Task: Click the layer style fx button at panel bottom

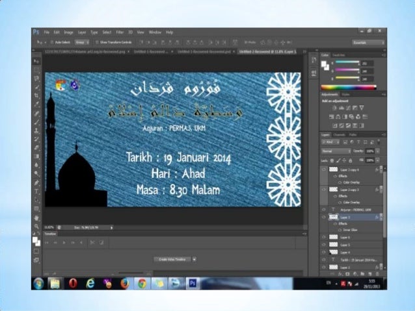Action: point(340,274)
